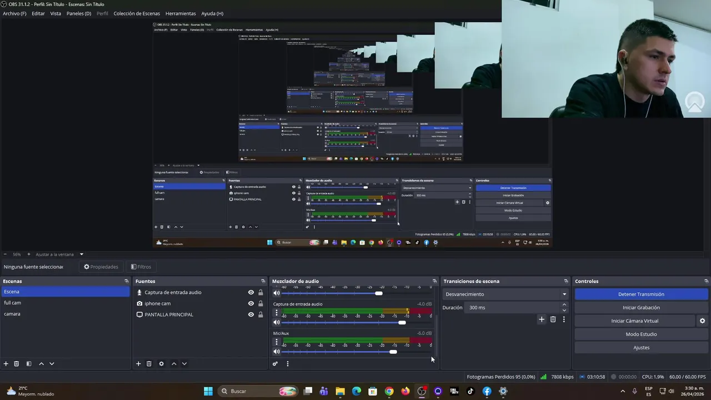Click Iniciar Cámara Virtual button

[635, 321]
